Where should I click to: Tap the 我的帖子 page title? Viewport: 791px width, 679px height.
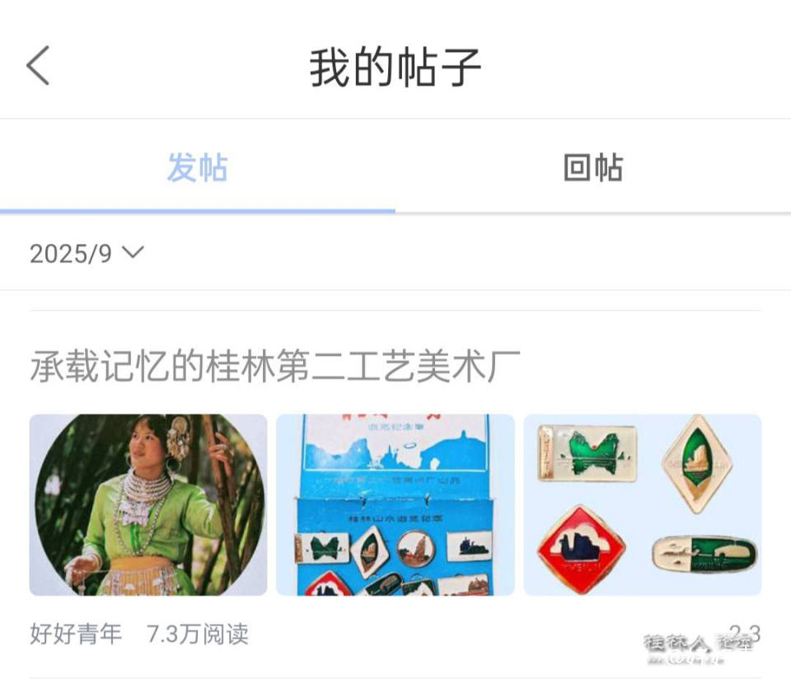tap(395, 67)
